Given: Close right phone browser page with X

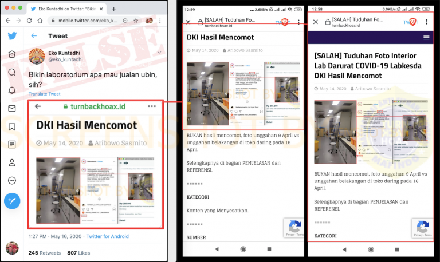Looking at the screenshot, I should coord(316,22).
